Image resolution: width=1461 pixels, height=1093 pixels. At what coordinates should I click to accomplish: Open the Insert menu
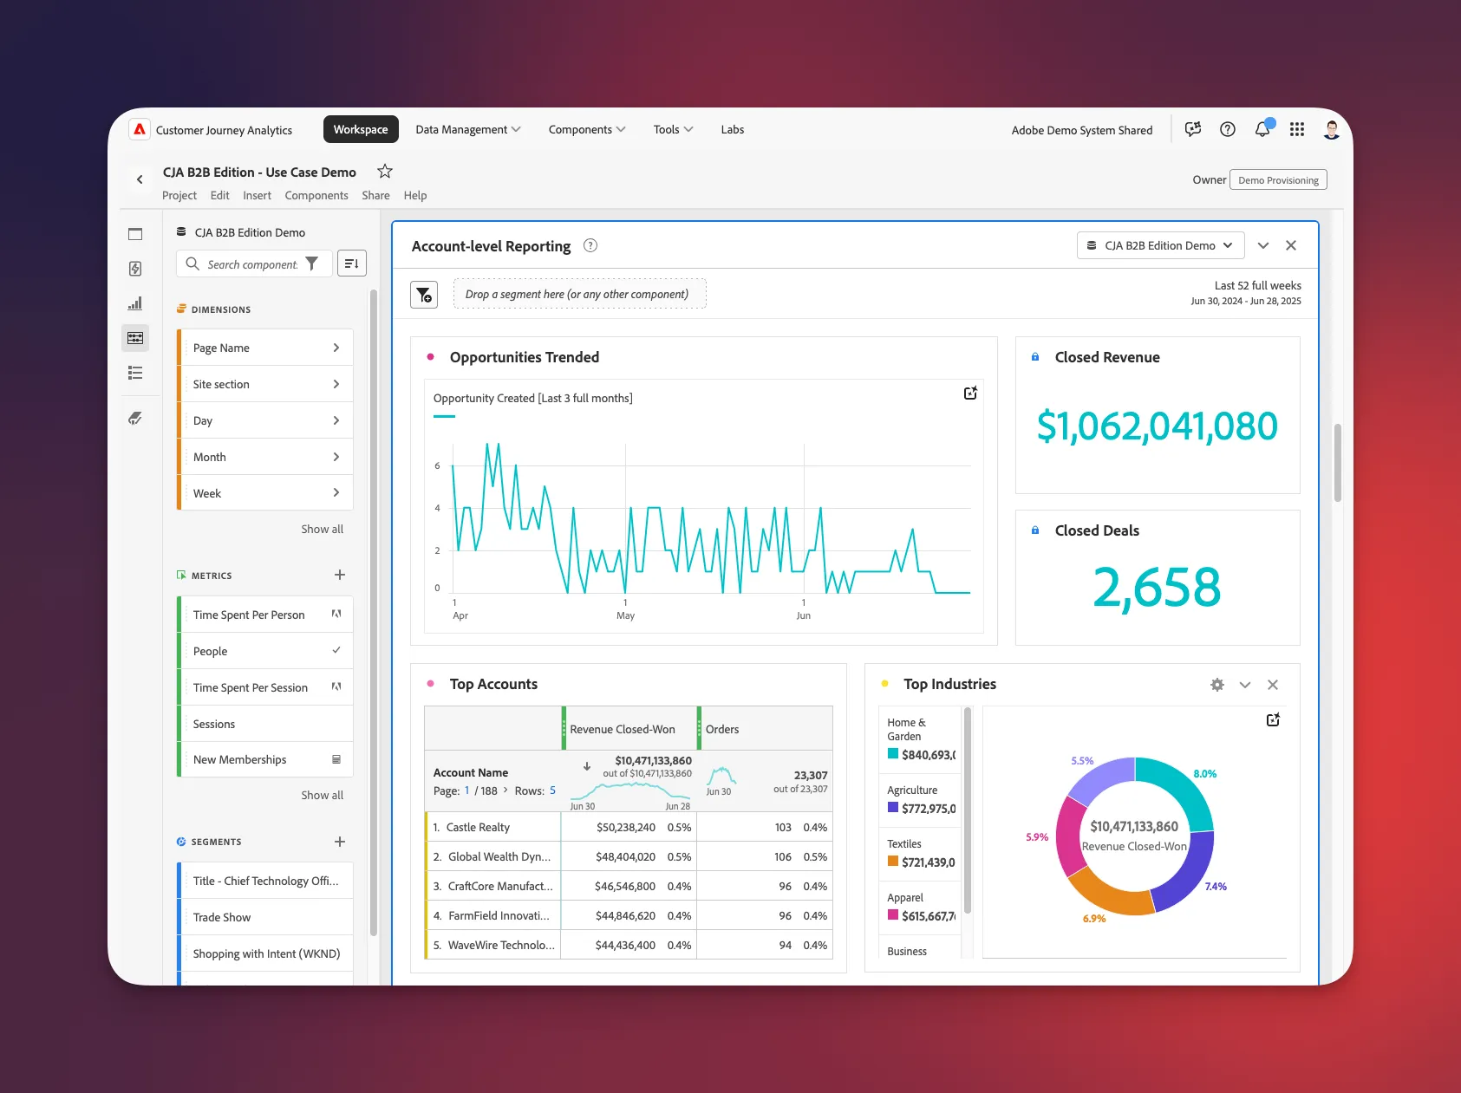click(257, 195)
